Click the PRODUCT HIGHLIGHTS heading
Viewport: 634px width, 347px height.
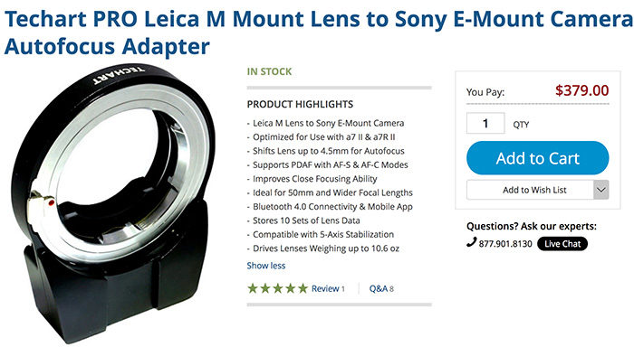(300, 104)
